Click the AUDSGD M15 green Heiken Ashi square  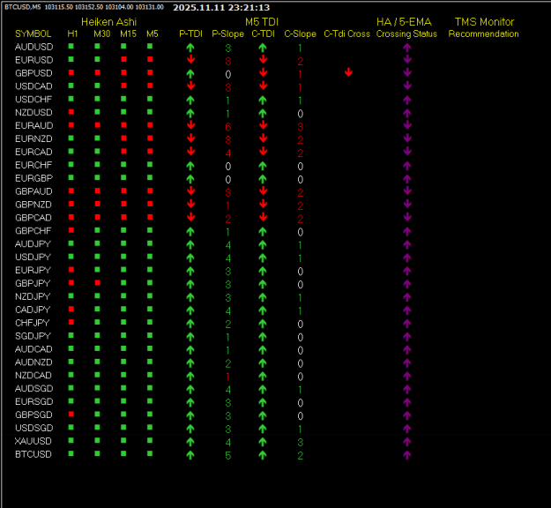pyautogui.click(x=123, y=388)
